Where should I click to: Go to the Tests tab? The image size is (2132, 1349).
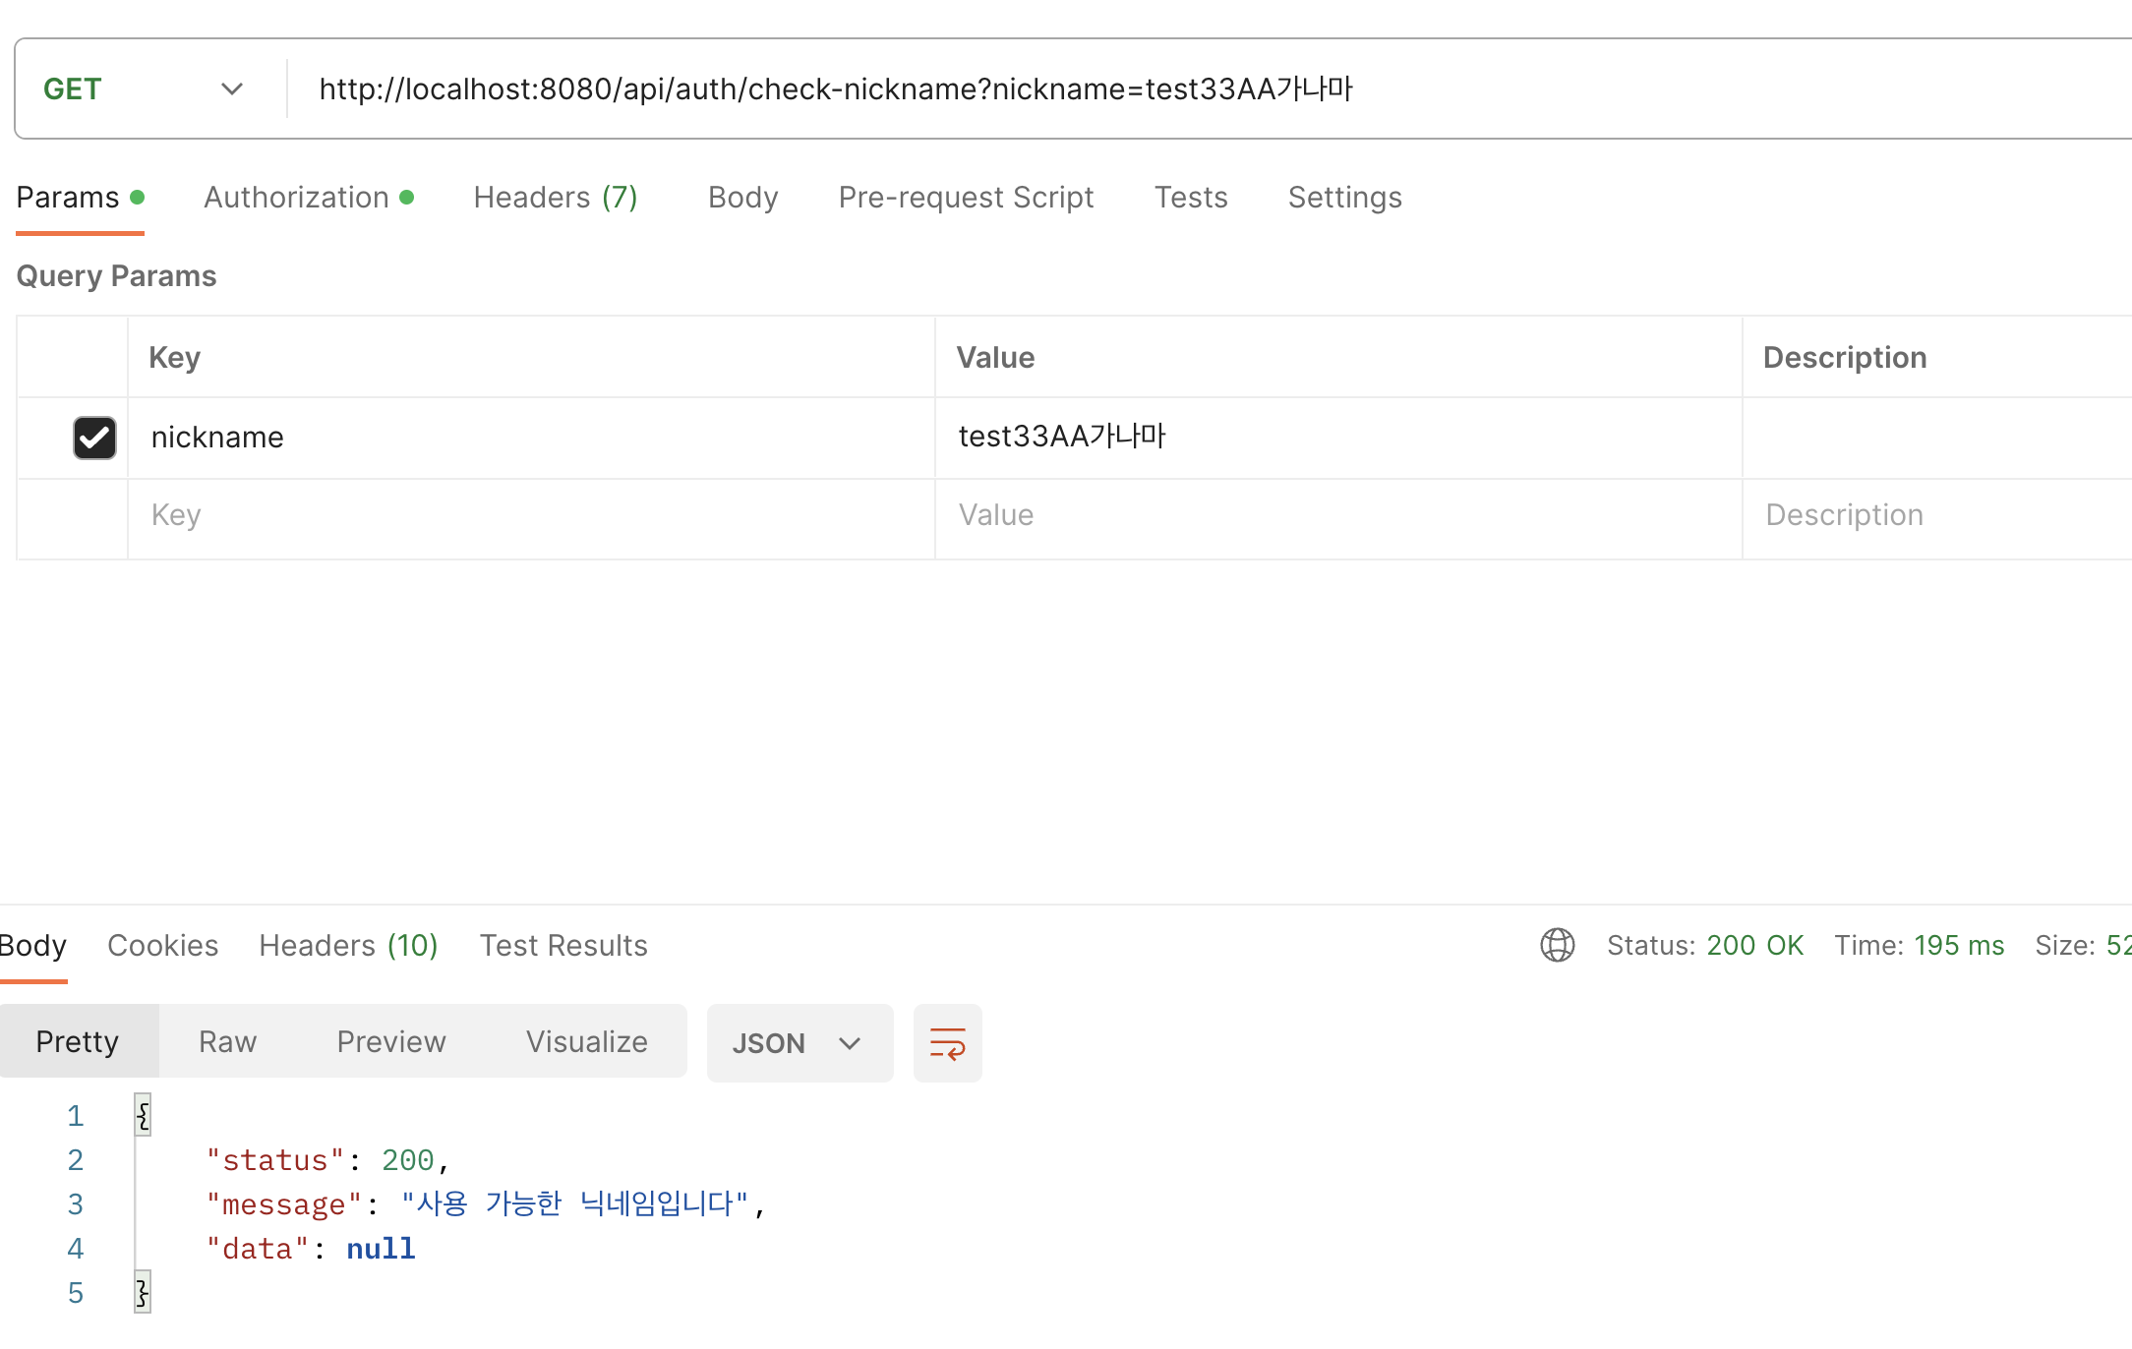click(1191, 198)
